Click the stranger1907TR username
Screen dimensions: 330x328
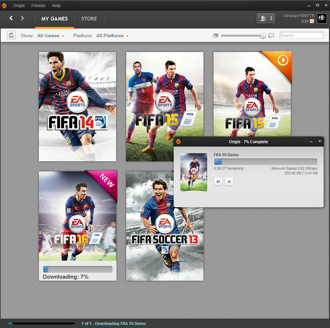[299, 16]
